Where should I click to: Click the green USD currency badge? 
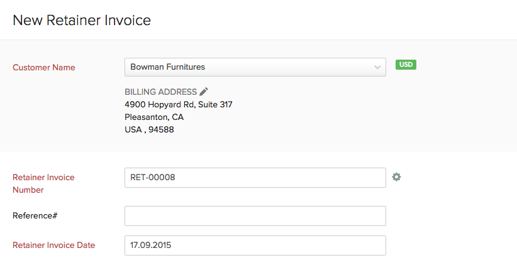406,65
